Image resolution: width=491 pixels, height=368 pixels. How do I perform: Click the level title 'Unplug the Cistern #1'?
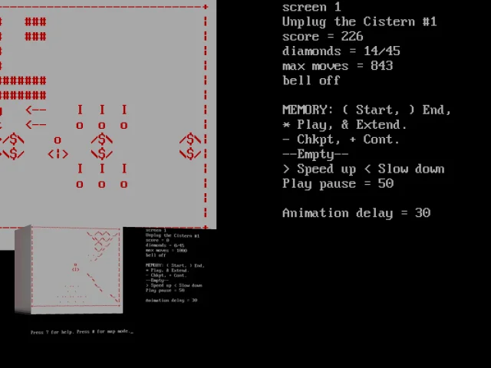point(359,22)
